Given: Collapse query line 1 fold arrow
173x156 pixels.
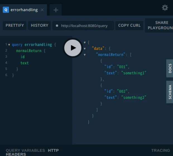Looking at the screenshot, I should pos(9,45).
